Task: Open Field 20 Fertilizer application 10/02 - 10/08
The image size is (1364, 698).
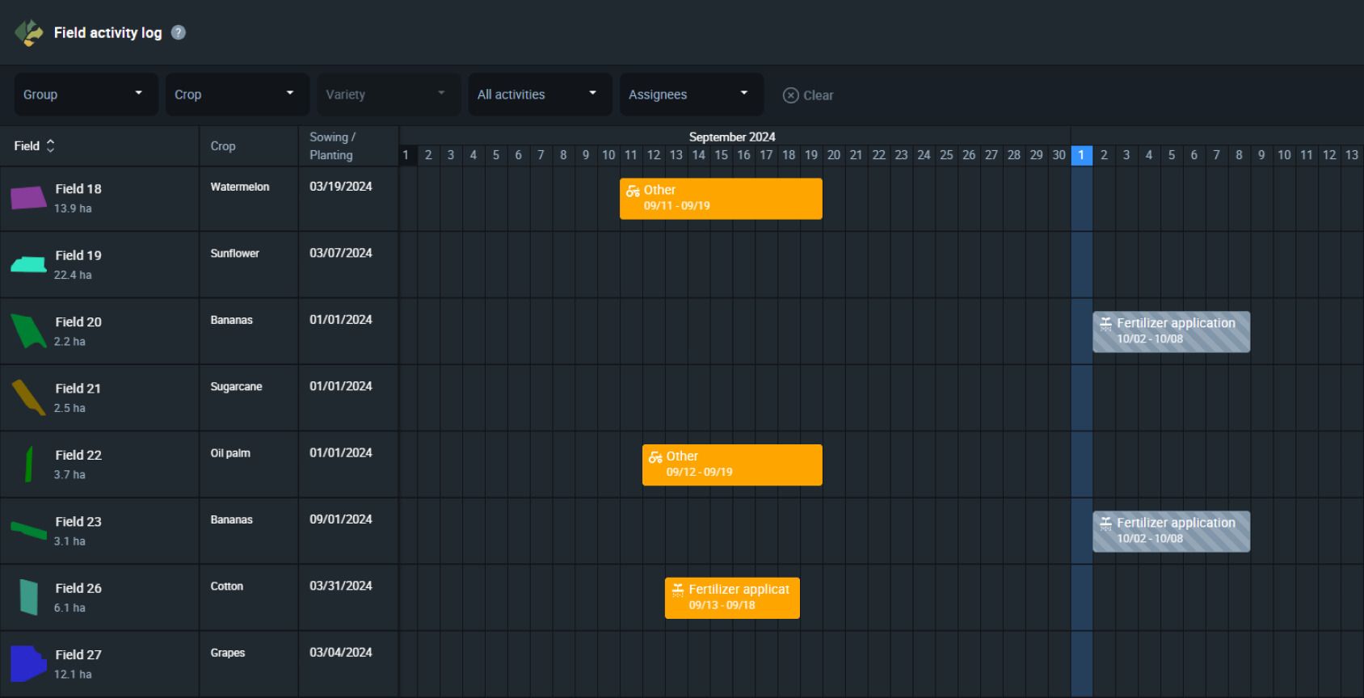Action: pos(1171,332)
